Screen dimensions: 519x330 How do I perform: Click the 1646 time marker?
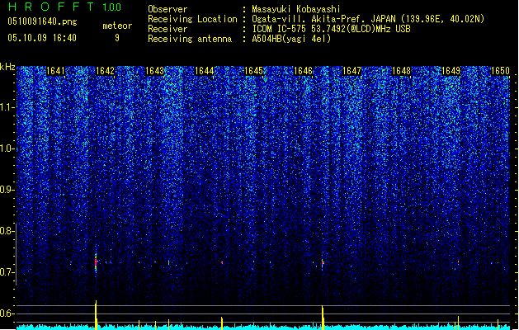tap(303, 71)
